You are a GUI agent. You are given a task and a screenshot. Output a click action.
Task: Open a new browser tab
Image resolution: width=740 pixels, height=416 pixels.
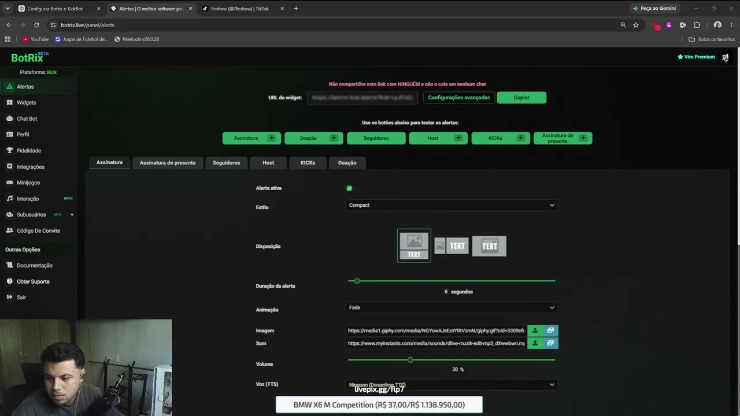[296, 9]
